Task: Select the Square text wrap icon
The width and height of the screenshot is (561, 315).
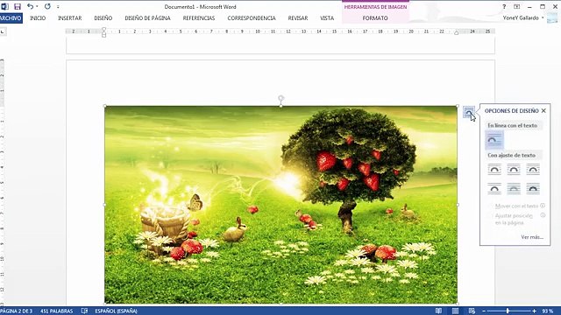Action: 494,169
